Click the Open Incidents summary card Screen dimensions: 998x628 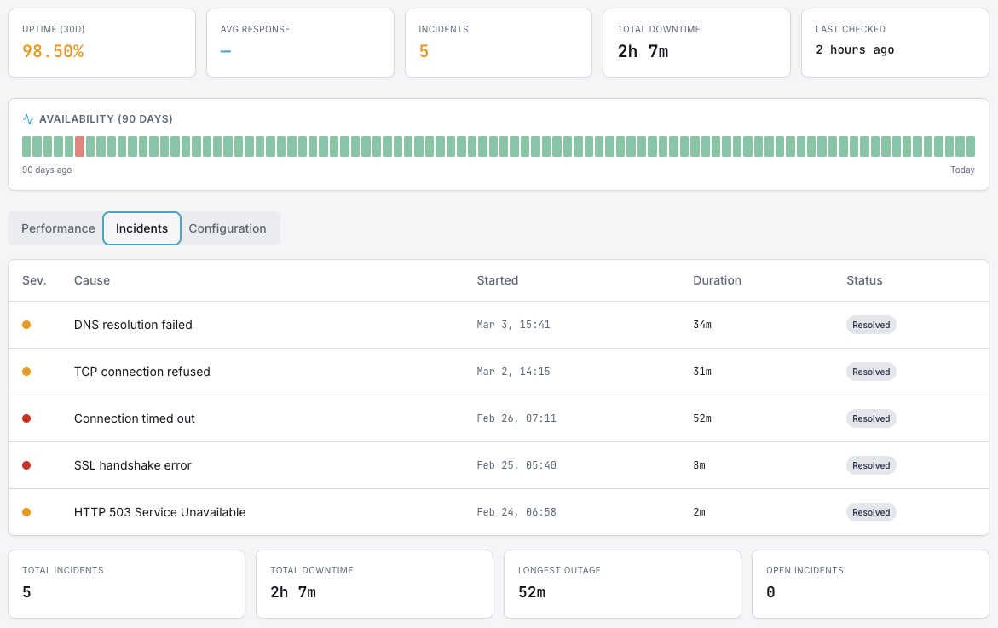[869, 584]
